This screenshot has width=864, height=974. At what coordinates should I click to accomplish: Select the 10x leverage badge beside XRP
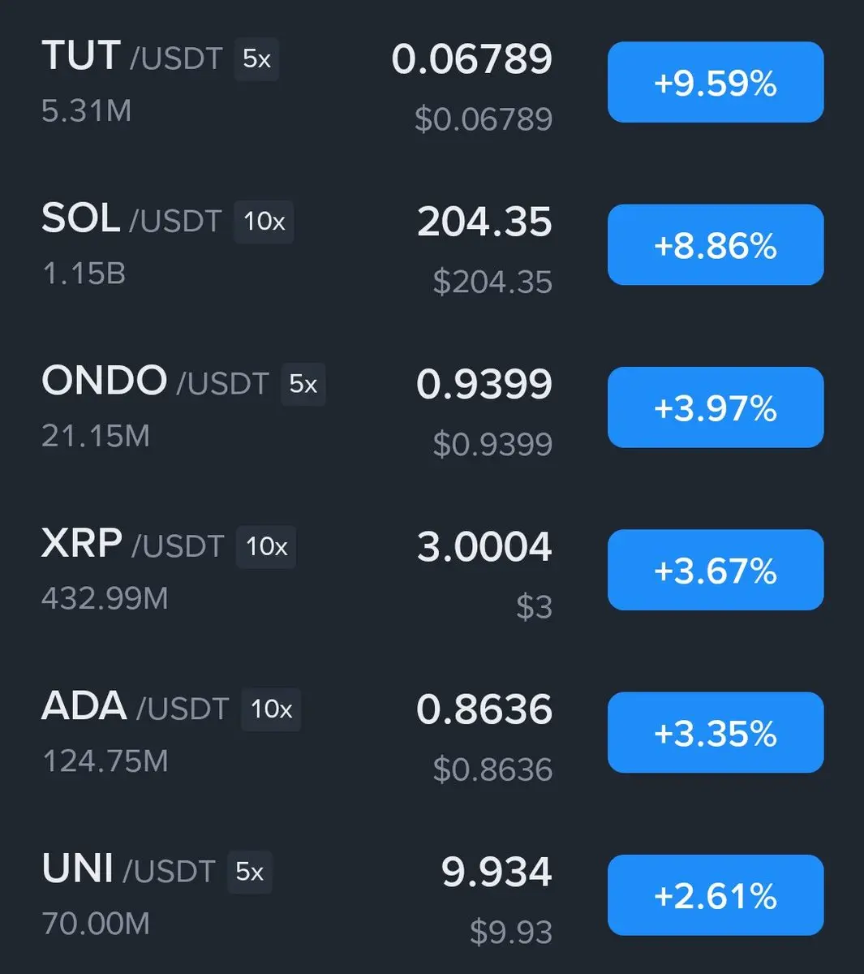pyautogui.click(x=266, y=546)
